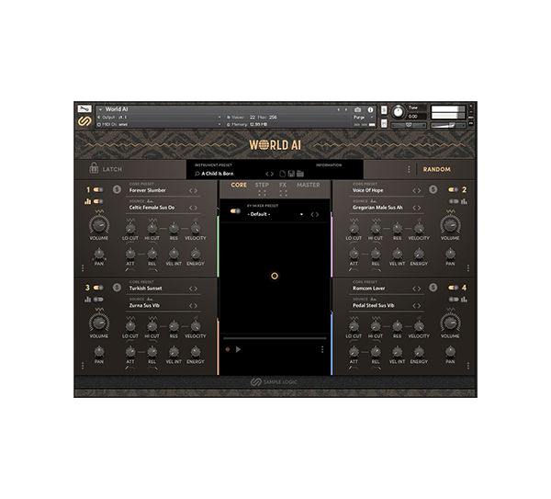Click the four-dot grid under the Step tab
This screenshot has height=499, width=551.
point(262,193)
